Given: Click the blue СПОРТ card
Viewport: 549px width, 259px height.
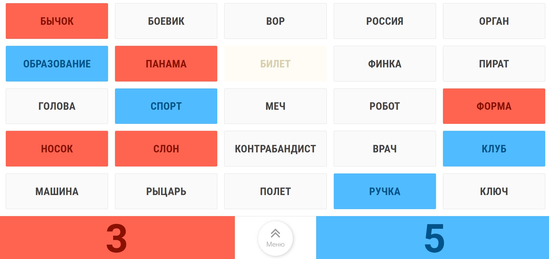Looking at the screenshot, I should point(166,106).
